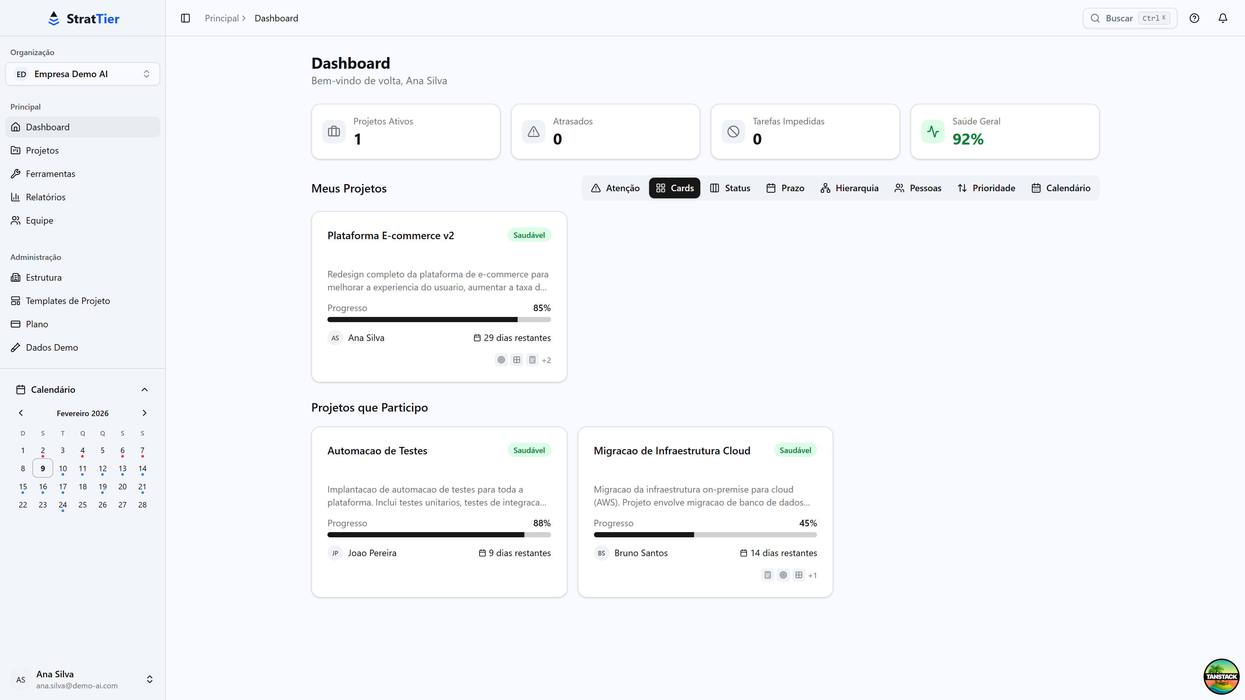The image size is (1245, 700).
Task: Click the help question mark icon
Action: [x=1194, y=18]
